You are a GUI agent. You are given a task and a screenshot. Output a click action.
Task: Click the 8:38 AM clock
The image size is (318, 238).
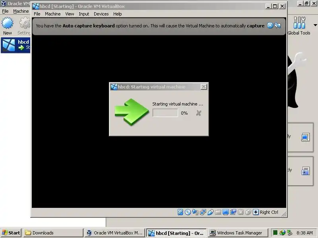(304, 233)
